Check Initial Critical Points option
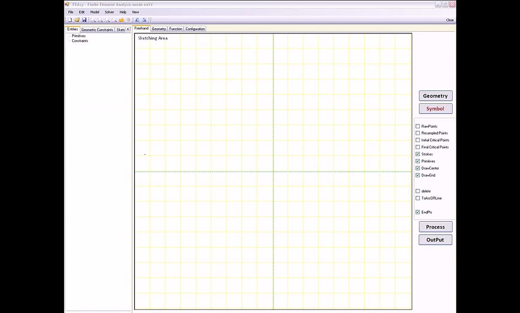520x313 pixels. [418, 140]
